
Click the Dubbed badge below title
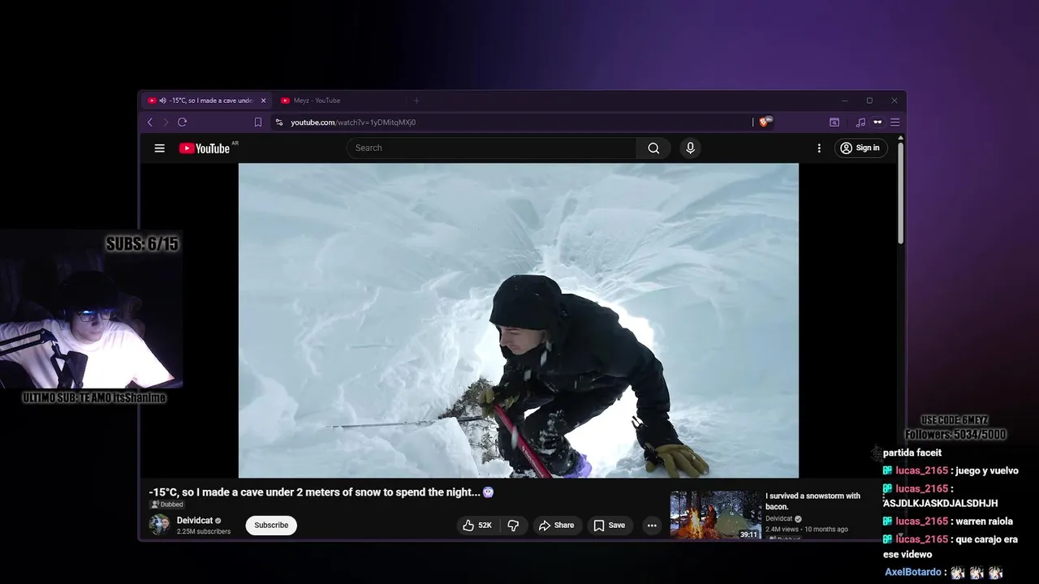[x=166, y=505]
